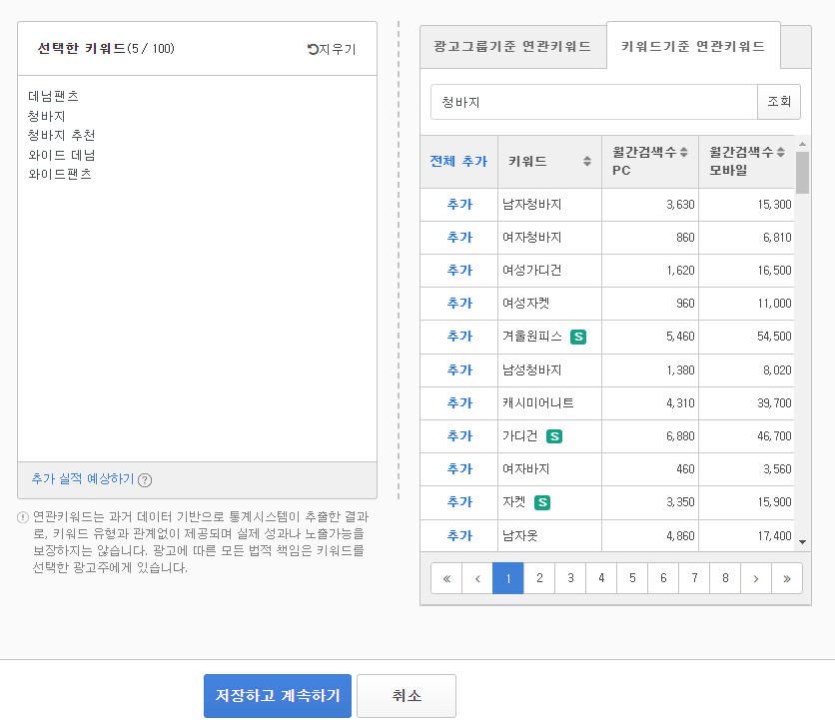
Task: Click the 청바지 keyword search field
Action: [x=593, y=102]
